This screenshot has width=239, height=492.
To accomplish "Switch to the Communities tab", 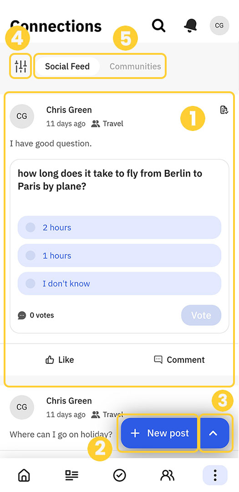I will tap(135, 66).
